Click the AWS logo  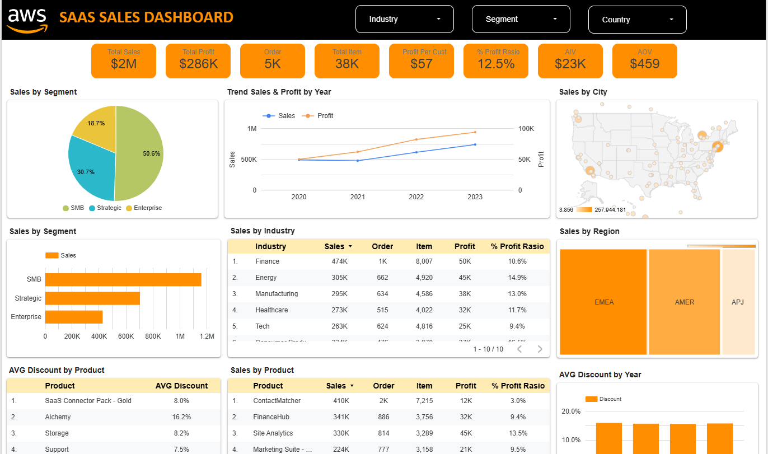[27, 20]
